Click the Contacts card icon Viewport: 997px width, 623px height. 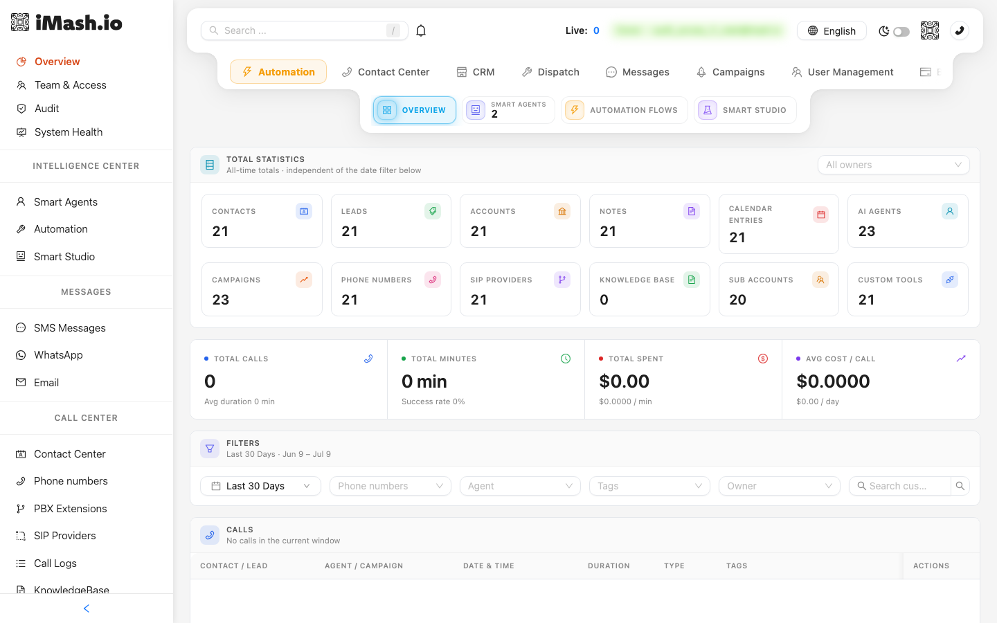(x=304, y=211)
